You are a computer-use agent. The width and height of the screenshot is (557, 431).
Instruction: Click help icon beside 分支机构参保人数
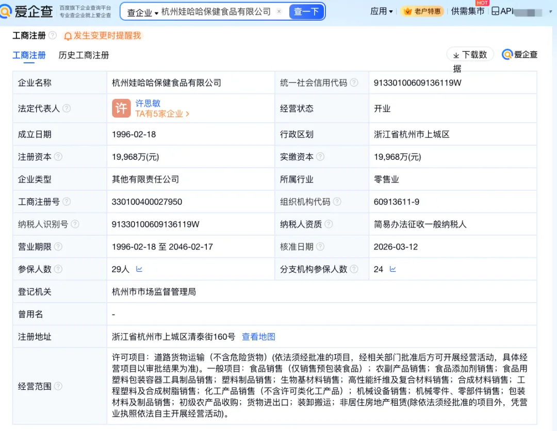[x=354, y=269]
